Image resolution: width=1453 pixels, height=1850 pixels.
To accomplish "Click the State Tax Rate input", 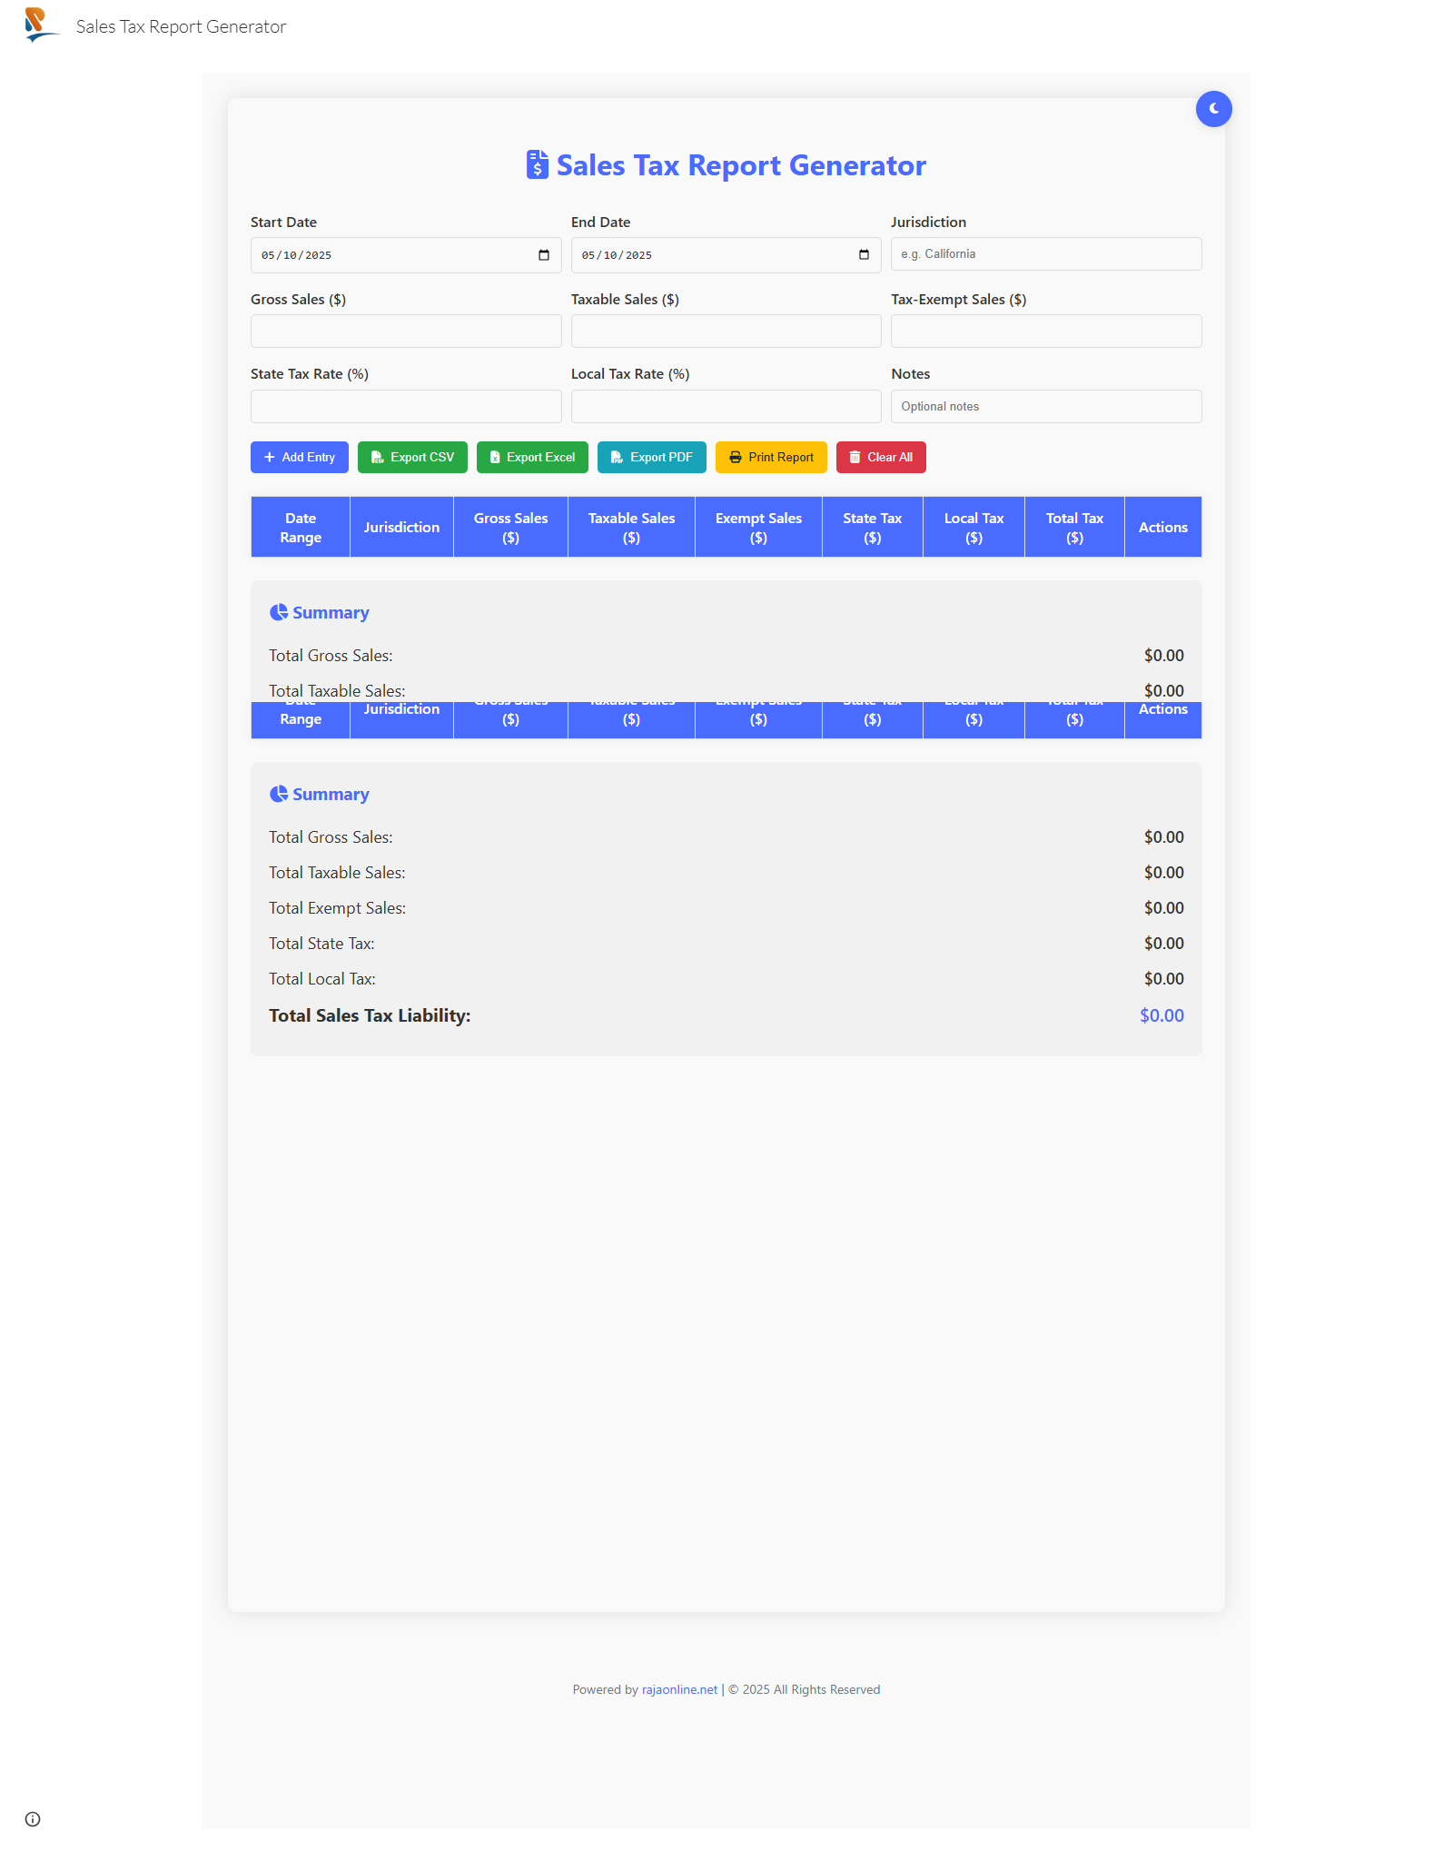I will (406, 407).
